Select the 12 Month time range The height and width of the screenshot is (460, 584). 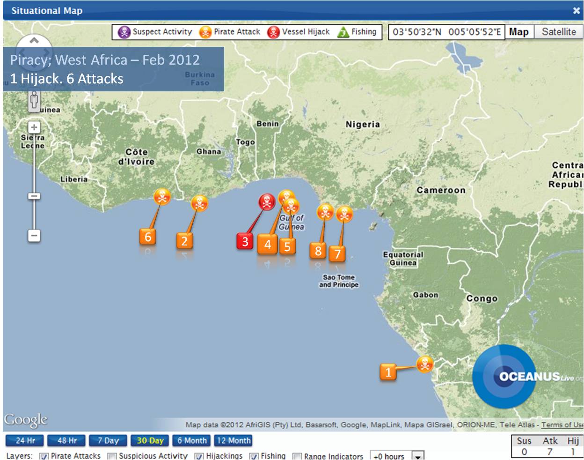[234, 440]
